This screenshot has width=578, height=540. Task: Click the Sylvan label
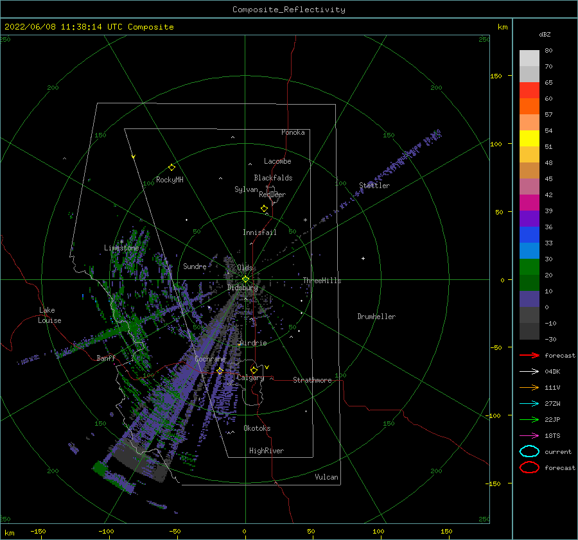(x=246, y=189)
